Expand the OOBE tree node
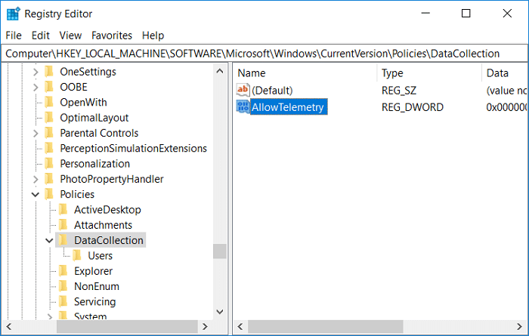The width and height of the screenshot is (529, 336). tap(36, 87)
